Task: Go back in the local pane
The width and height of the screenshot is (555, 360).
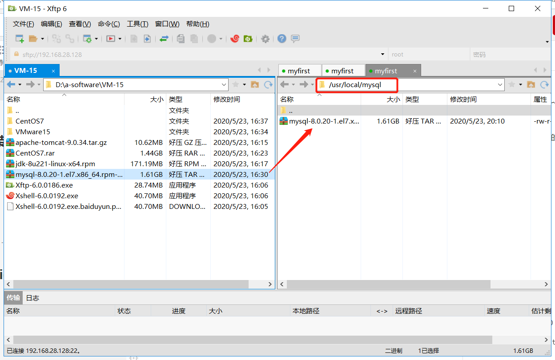Action: [11, 84]
